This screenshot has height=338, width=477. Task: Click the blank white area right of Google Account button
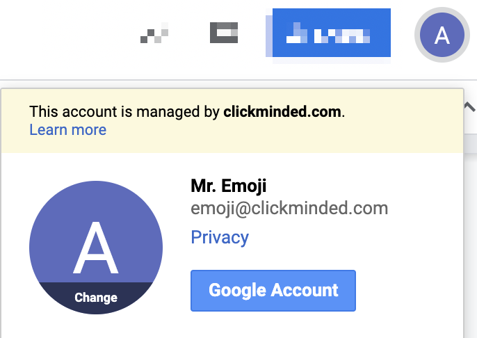tap(410, 290)
